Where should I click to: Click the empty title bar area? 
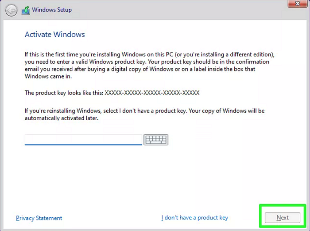(x=177, y=10)
